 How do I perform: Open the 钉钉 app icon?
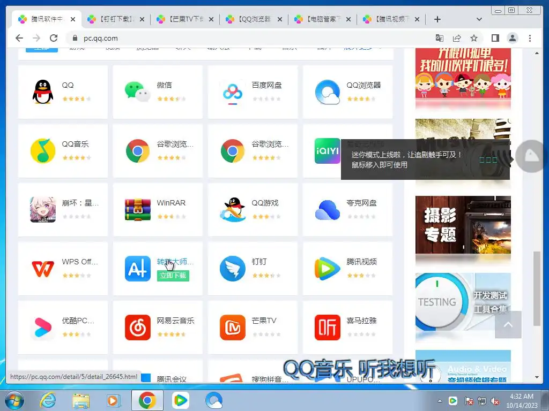point(233,269)
